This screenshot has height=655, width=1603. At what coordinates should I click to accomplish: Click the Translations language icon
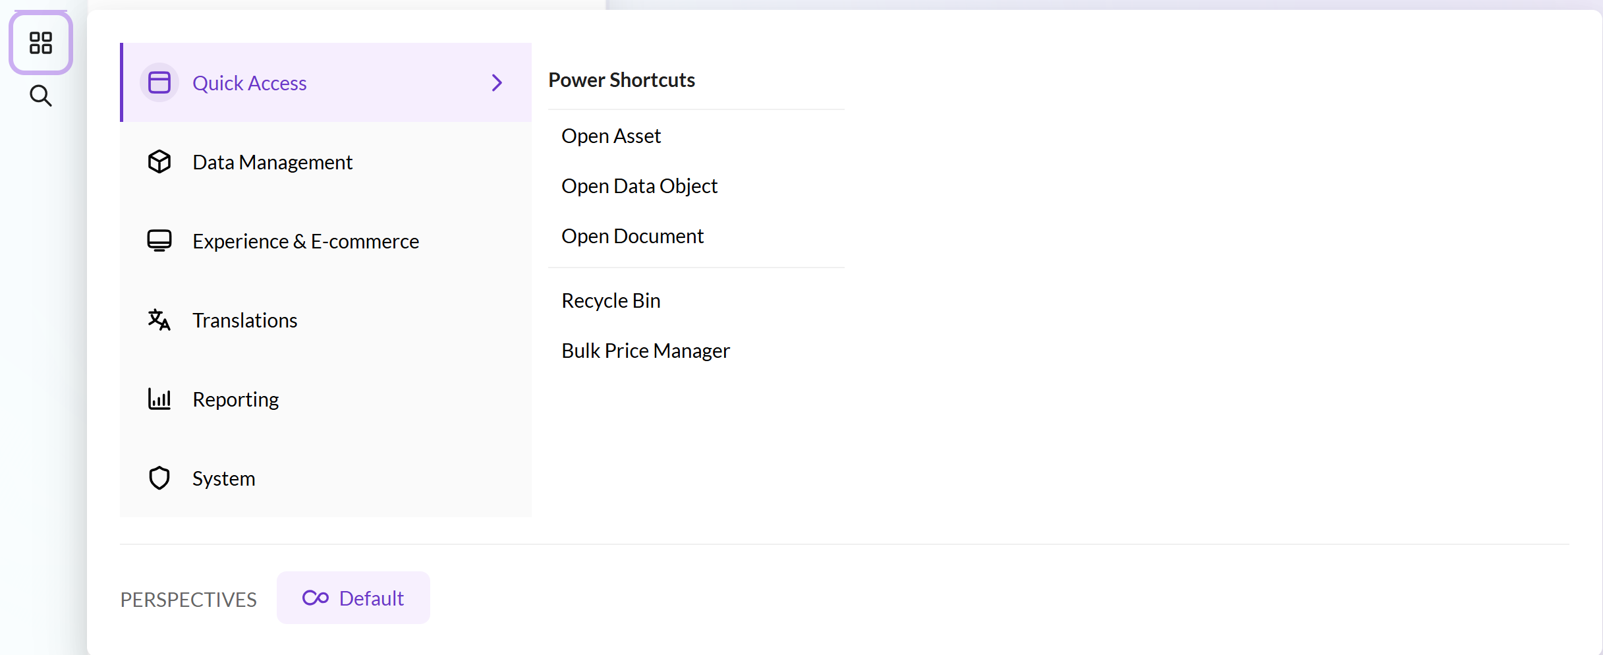tap(159, 320)
